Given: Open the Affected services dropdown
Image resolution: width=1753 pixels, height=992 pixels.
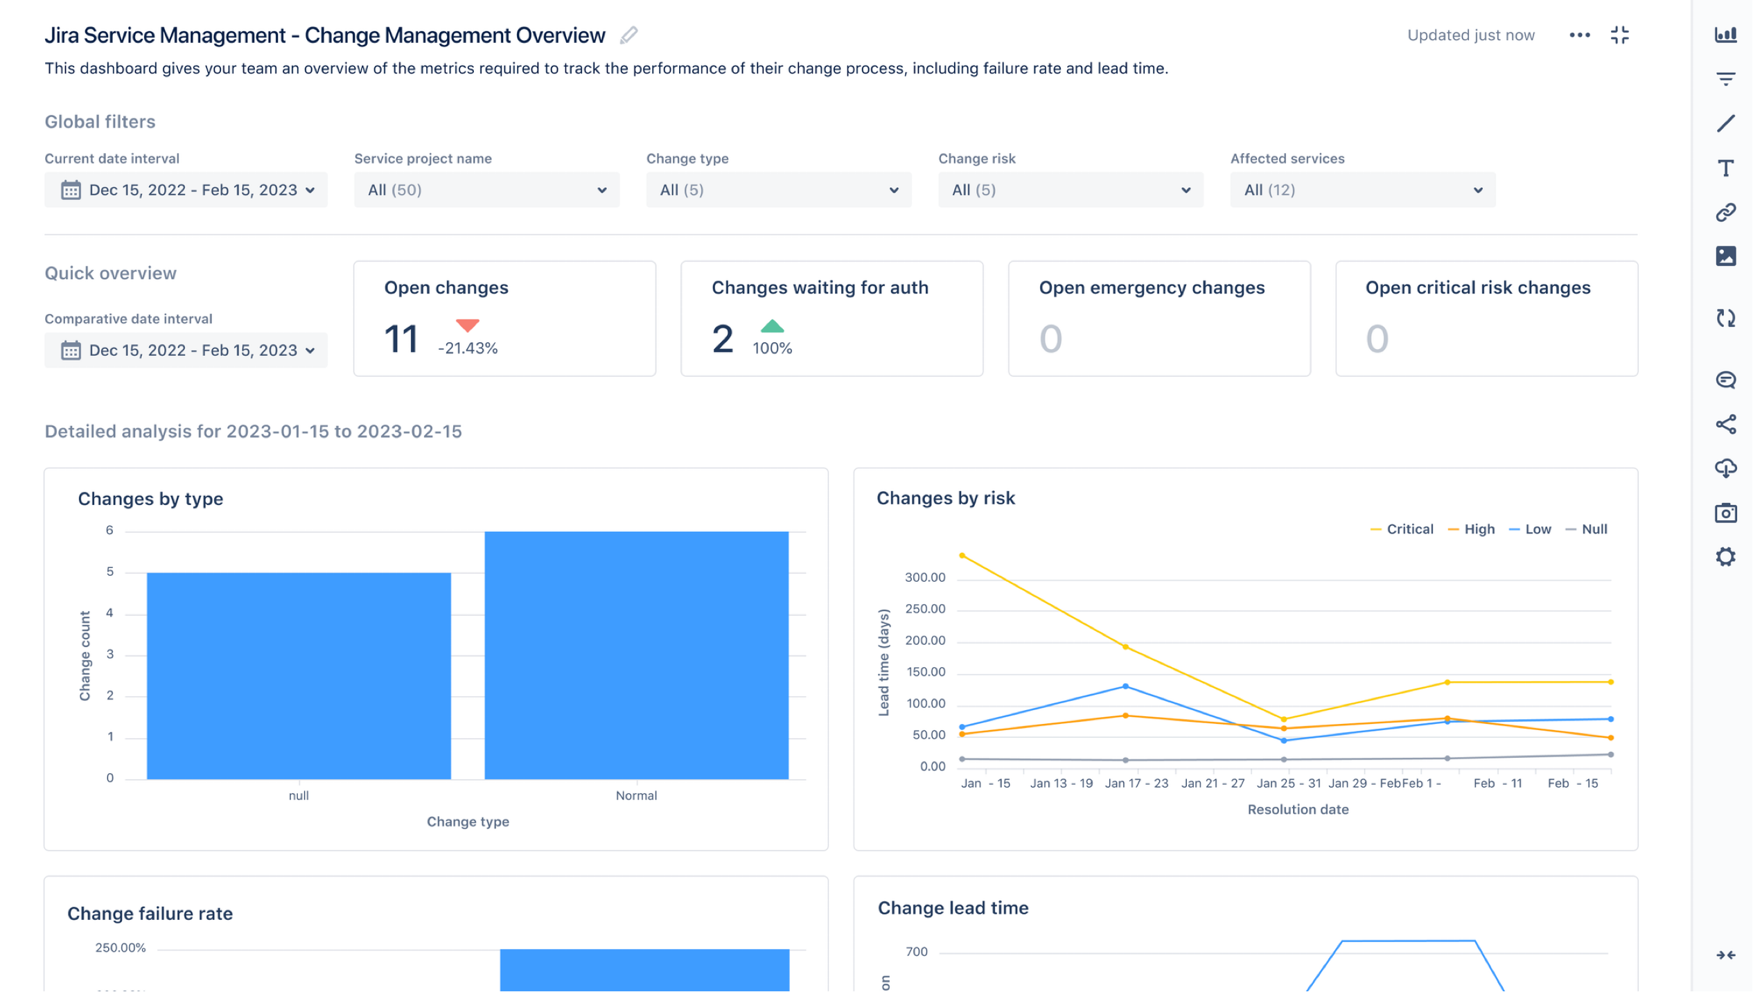Looking at the screenshot, I should tap(1362, 189).
